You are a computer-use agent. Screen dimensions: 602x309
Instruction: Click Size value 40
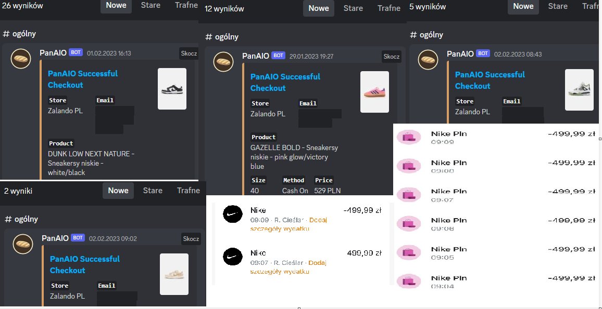click(255, 191)
